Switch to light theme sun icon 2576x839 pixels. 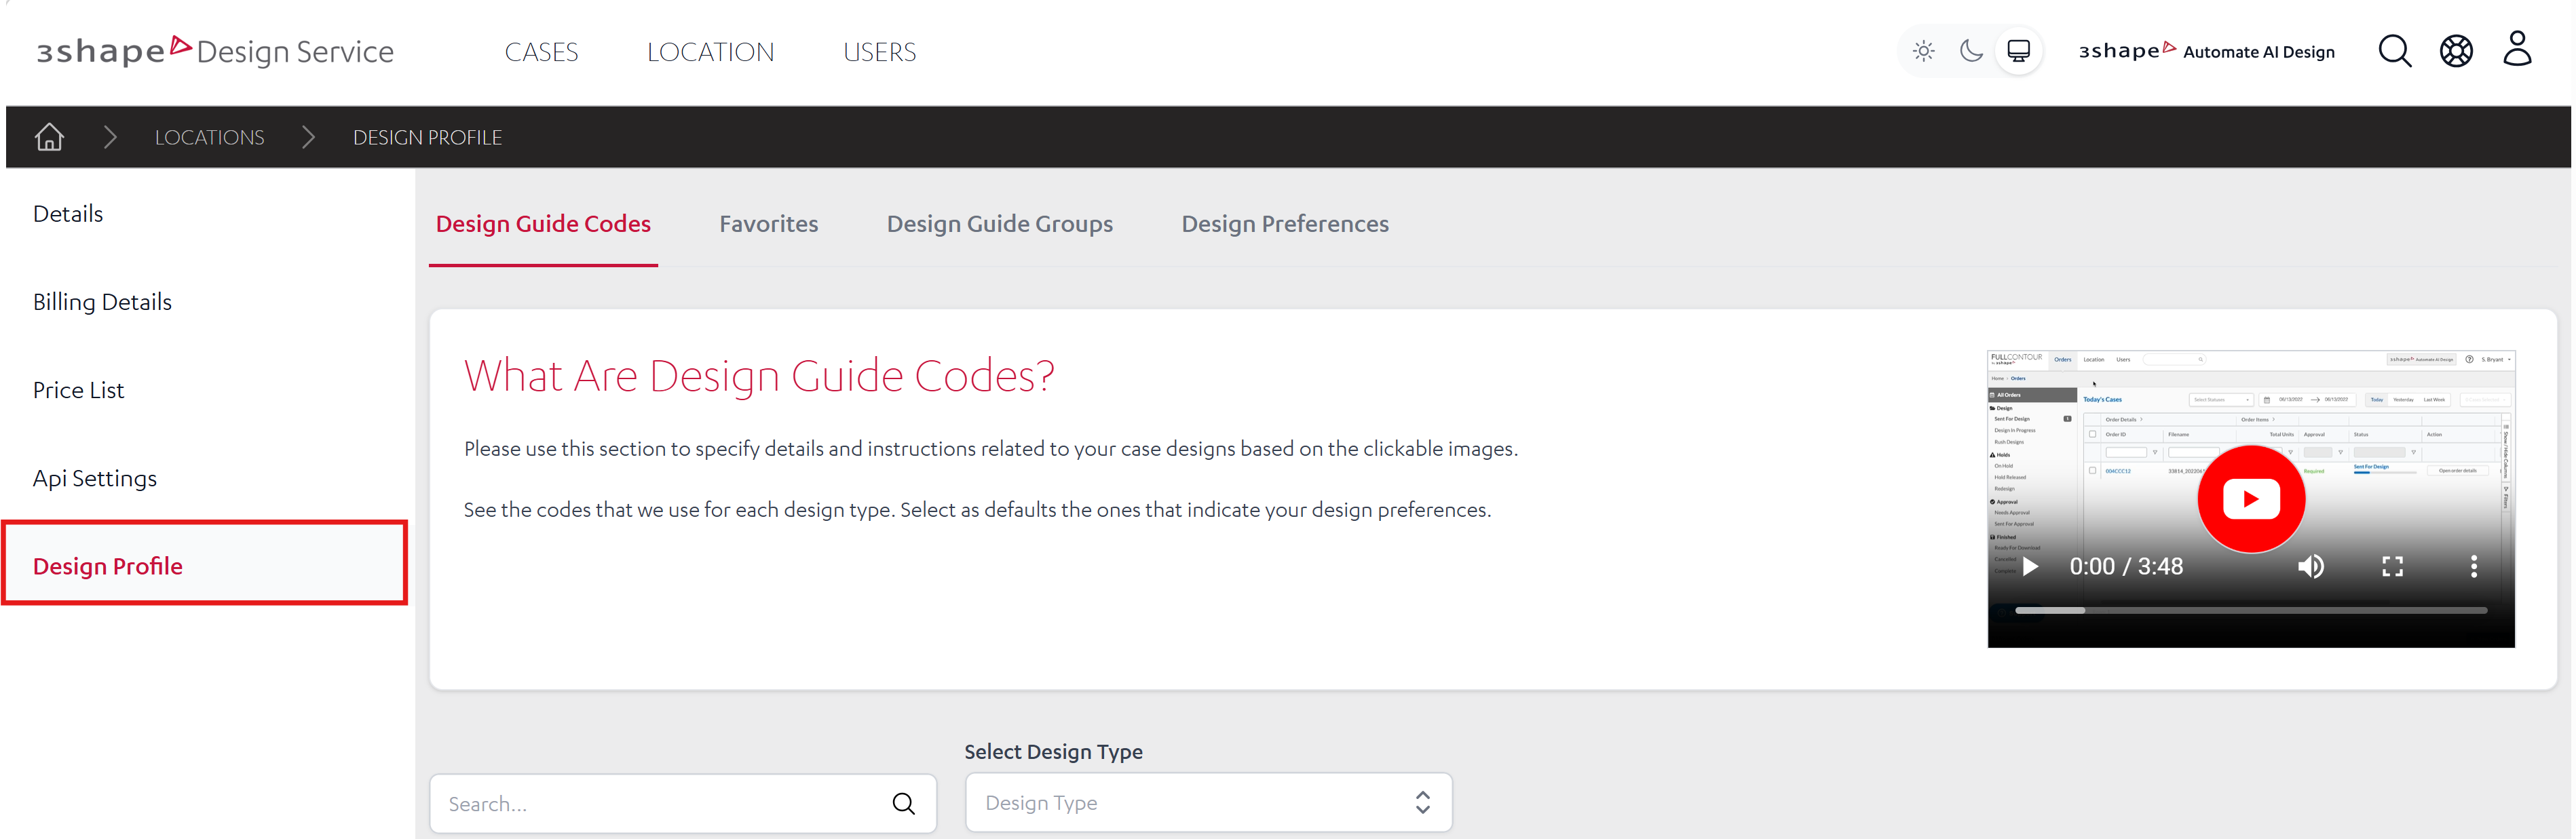pos(1923,51)
